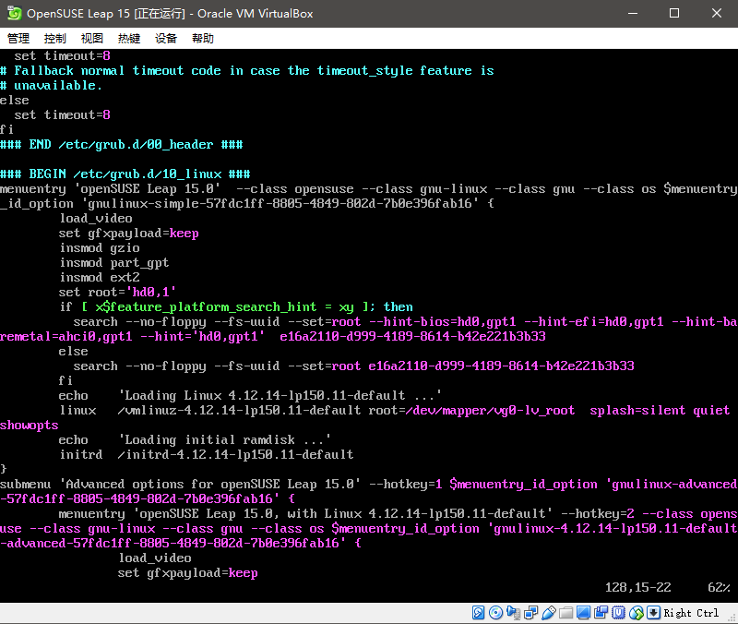Click the window resize grip at bottom right corner
Screen dimensions: 738x624
click(x=732, y=618)
